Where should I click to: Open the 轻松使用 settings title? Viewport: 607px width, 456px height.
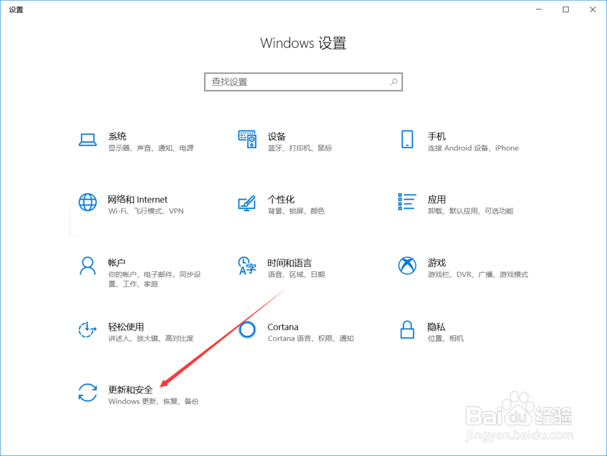click(126, 327)
